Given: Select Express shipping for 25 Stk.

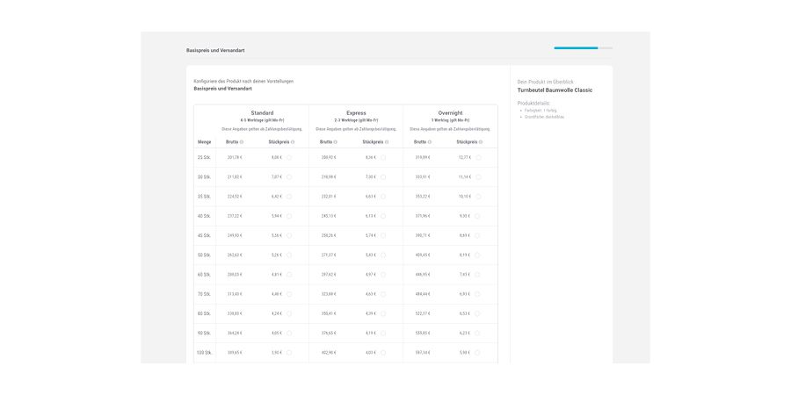Looking at the screenshot, I should point(383,157).
